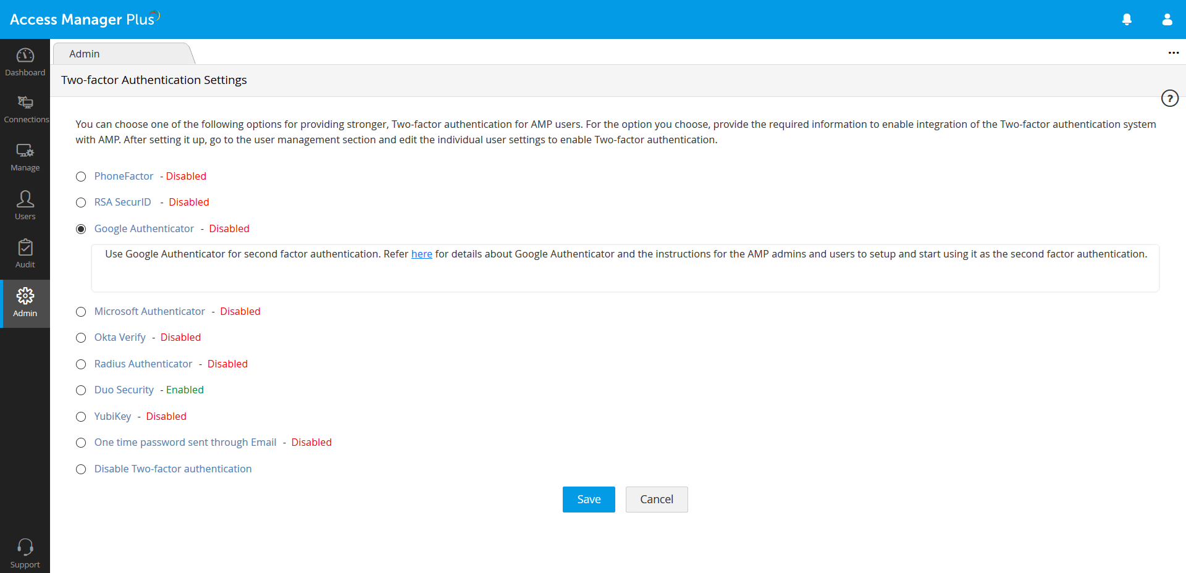Open the Support headset icon
Image resolution: width=1186 pixels, height=573 pixels.
(x=25, y=547)
